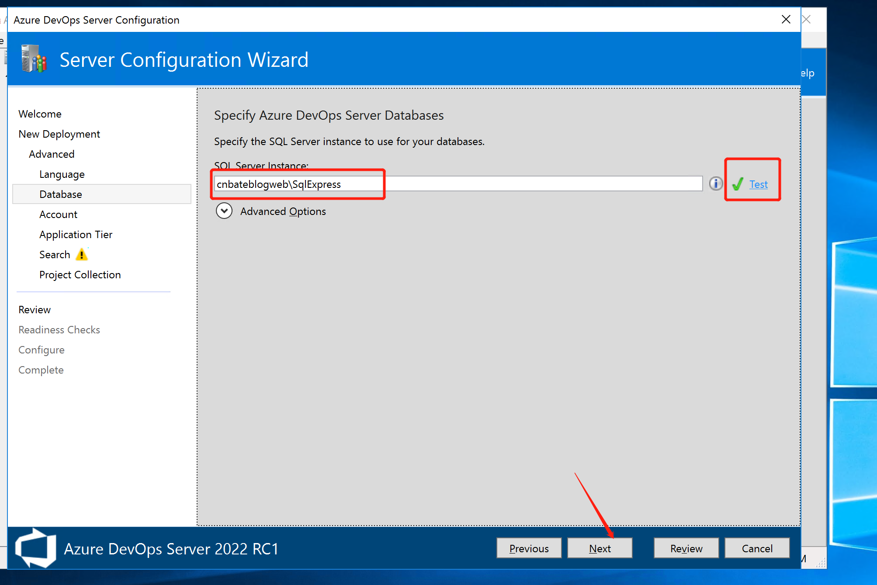
Task: Click the Server Configuration Wizard header icon
Action: [34, 59]
